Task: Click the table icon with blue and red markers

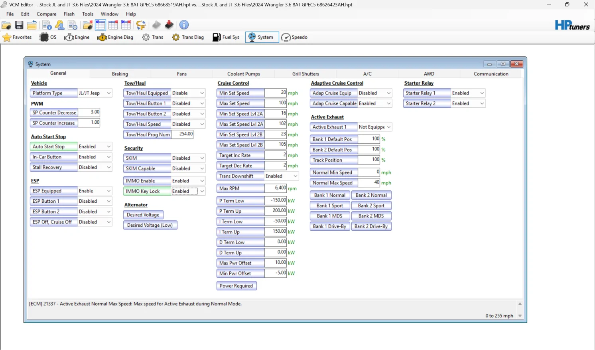Action: (126, 25)
